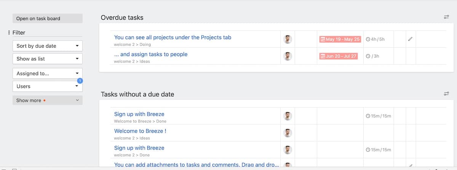Open settings icon for Tasks without a due date
This screenshot has width=457, height=170.
[x=446, y=94]
